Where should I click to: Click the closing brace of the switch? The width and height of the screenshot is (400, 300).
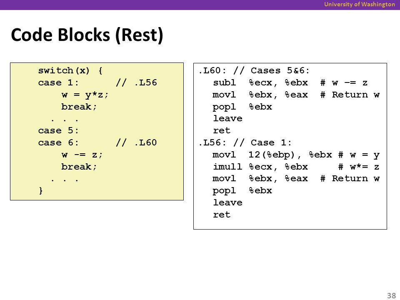coord(41,190)
